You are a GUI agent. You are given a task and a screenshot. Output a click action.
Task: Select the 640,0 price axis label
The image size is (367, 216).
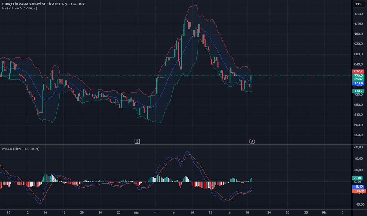pos(359,115)
